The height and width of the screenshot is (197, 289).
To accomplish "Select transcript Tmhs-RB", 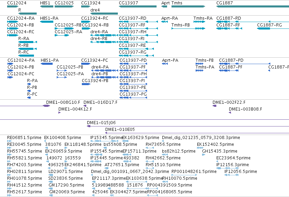I will [x=181, y=25].
